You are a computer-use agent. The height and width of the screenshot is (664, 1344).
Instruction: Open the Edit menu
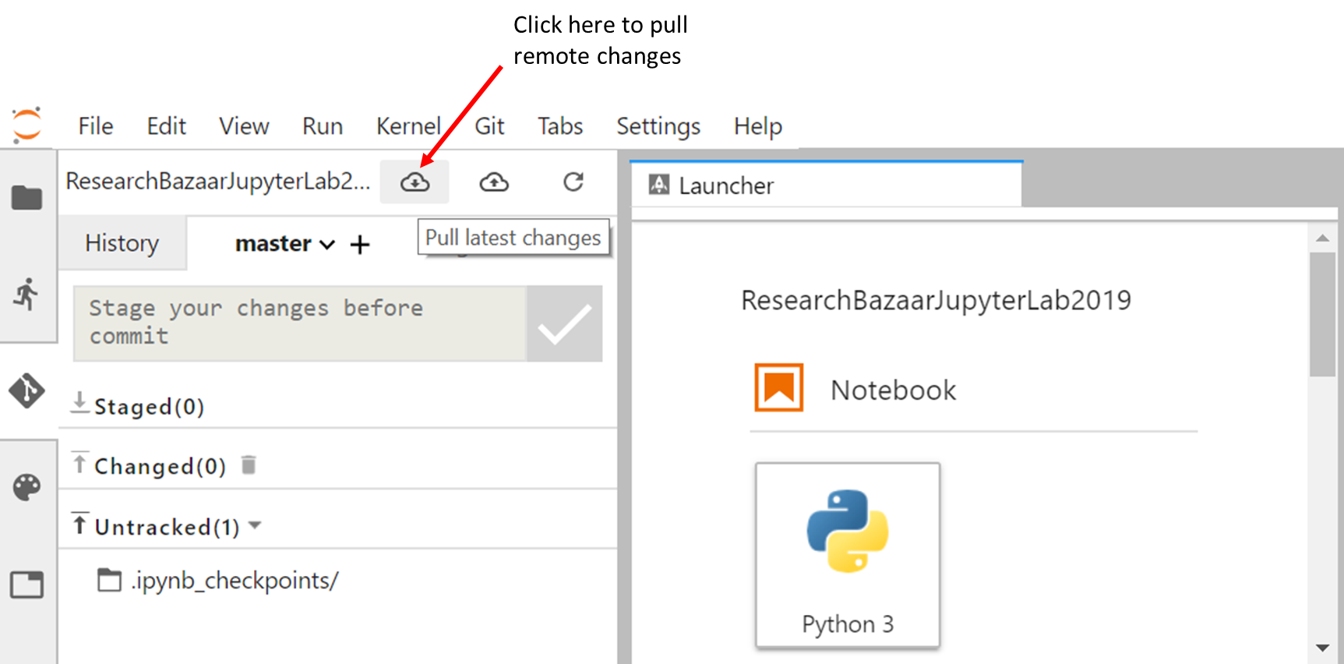(x=167, y=126)
